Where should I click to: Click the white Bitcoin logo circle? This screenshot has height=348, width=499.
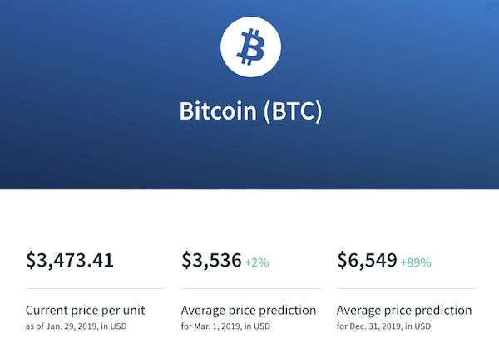coord(251,47)
